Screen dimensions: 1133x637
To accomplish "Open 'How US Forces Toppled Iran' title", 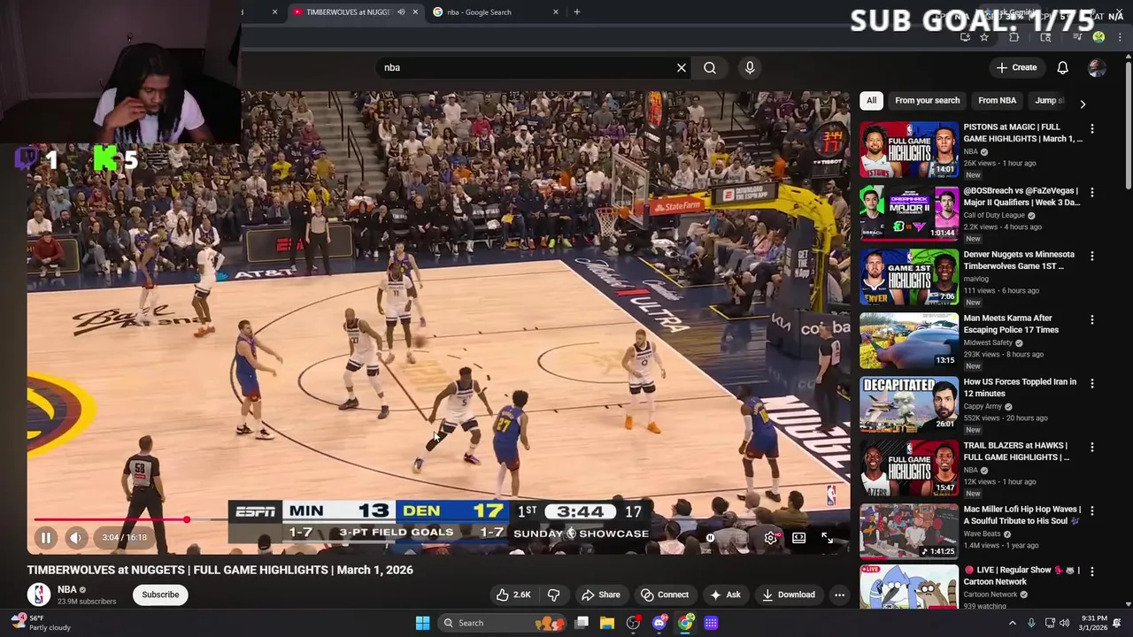I will pyautogui.click(x=1020, y=388).
